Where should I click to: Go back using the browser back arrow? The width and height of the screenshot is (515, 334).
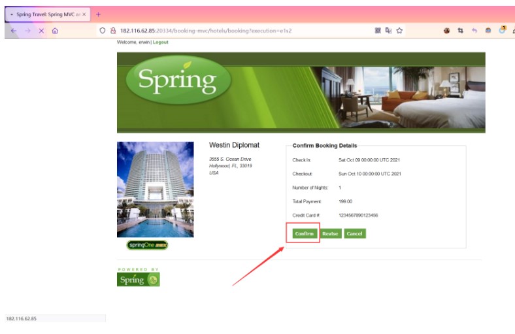[14, 31]
